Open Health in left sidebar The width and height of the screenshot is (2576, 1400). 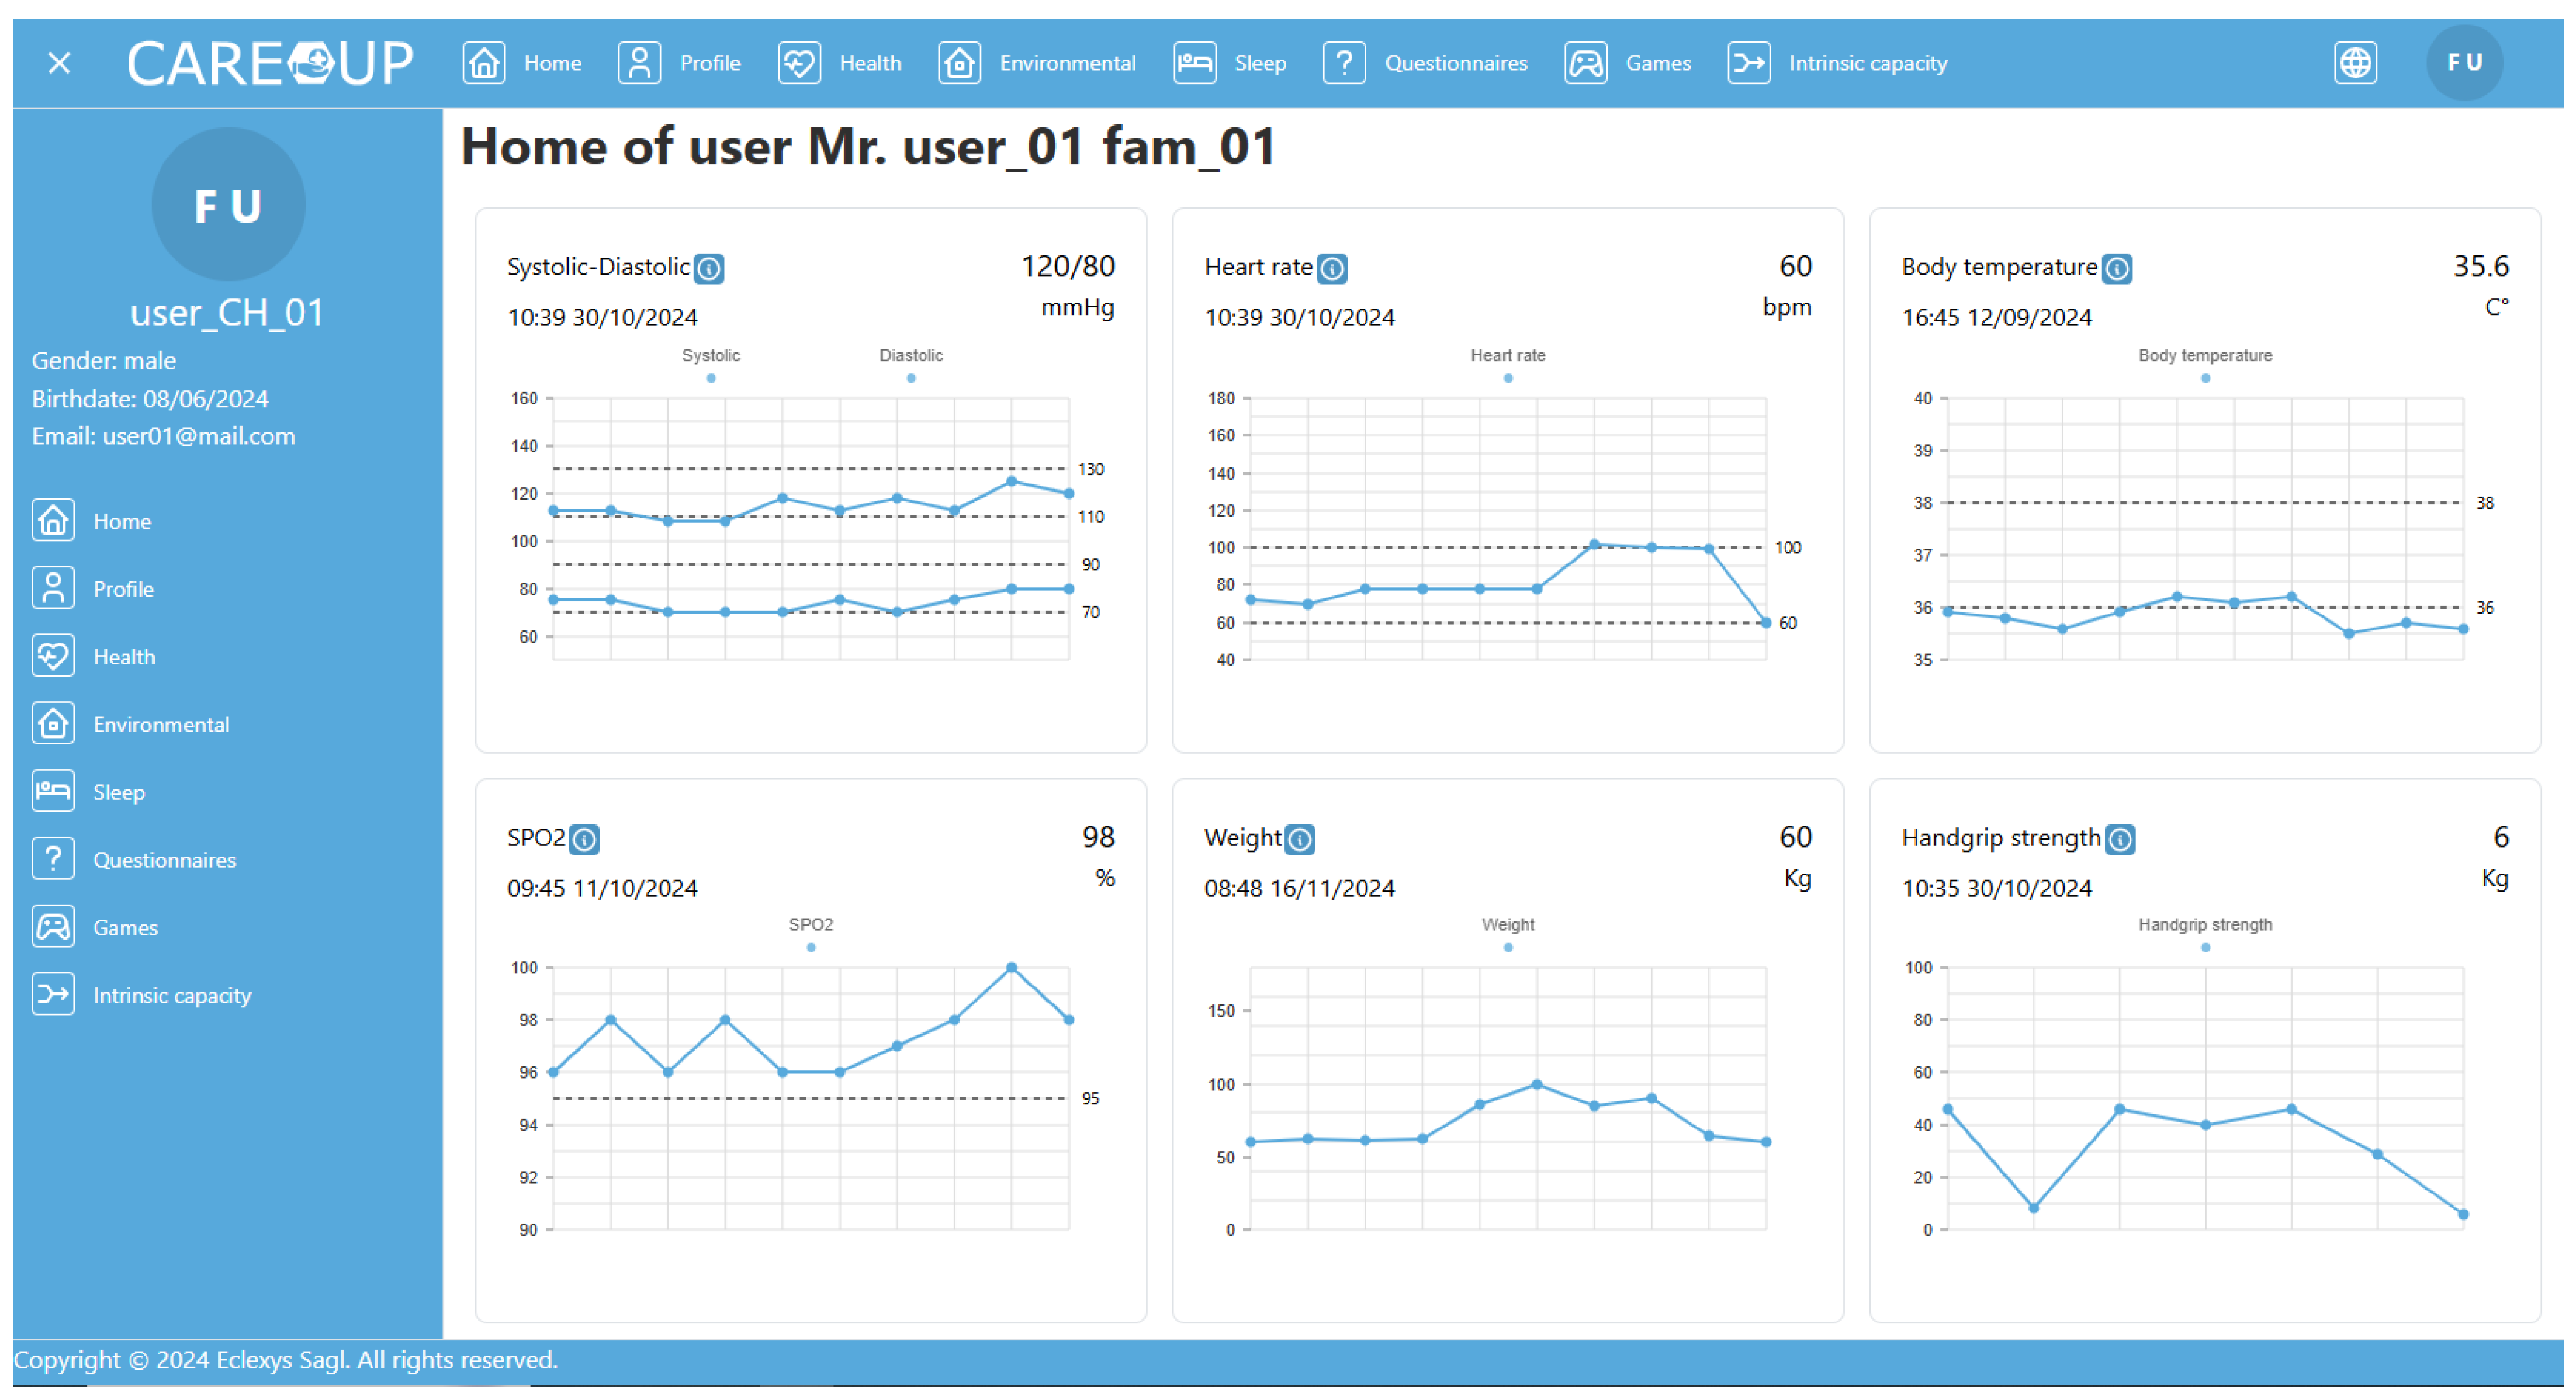pos(123,657)
